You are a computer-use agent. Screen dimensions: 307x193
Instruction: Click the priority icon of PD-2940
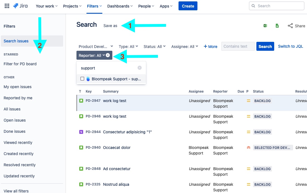tap(248, 148)
